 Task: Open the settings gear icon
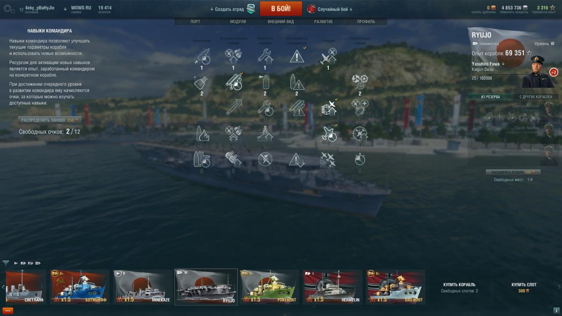[9, 8]
